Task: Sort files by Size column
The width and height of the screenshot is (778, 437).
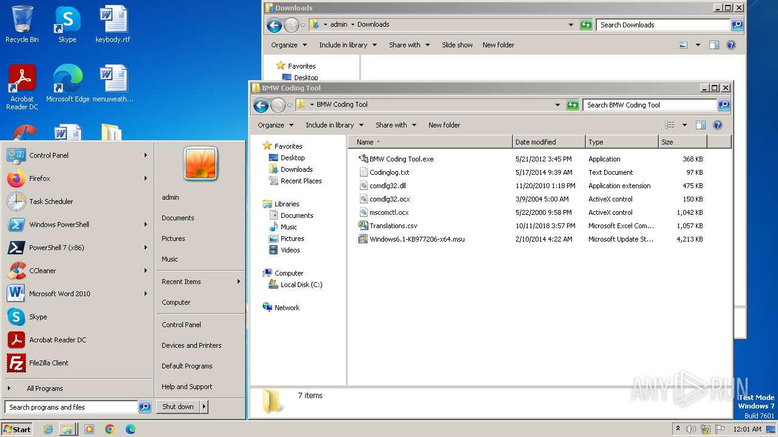Action: click(683, 142)
